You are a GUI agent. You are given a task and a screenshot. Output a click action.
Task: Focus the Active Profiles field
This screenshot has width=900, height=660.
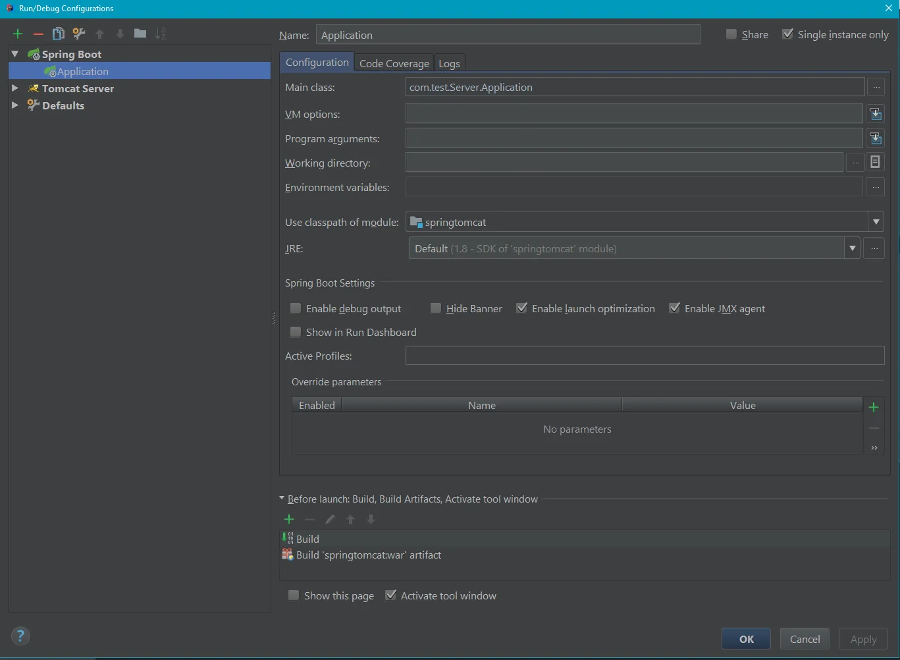pyautogui.click(x=645, y=356)
